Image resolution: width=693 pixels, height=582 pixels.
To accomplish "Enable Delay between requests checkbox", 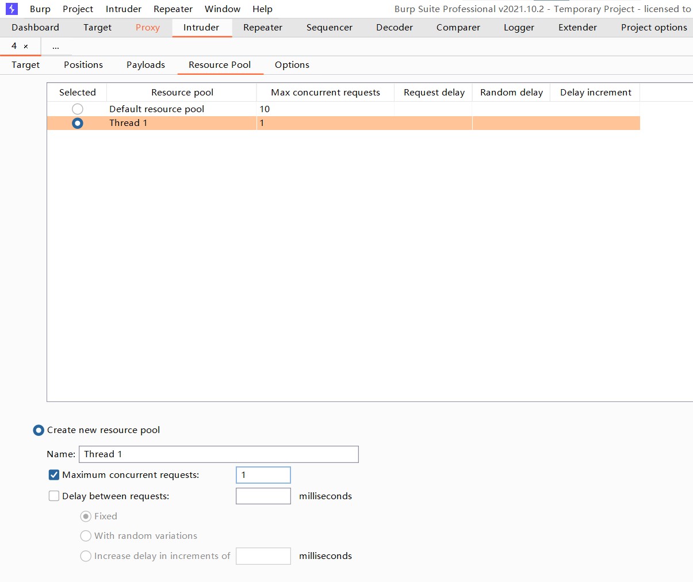I will [54, 496].
